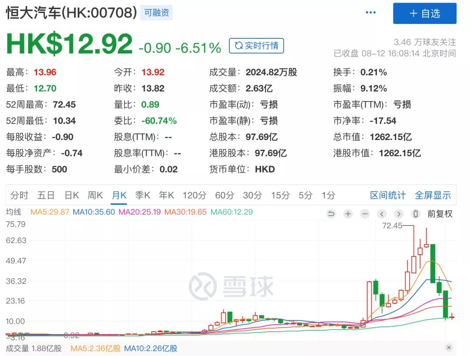The width and height of the screenshot is (470, 356).
Task: Click 3.46 万球友关注 followers text
Action: pyautogui.click(x=425, y=42)
